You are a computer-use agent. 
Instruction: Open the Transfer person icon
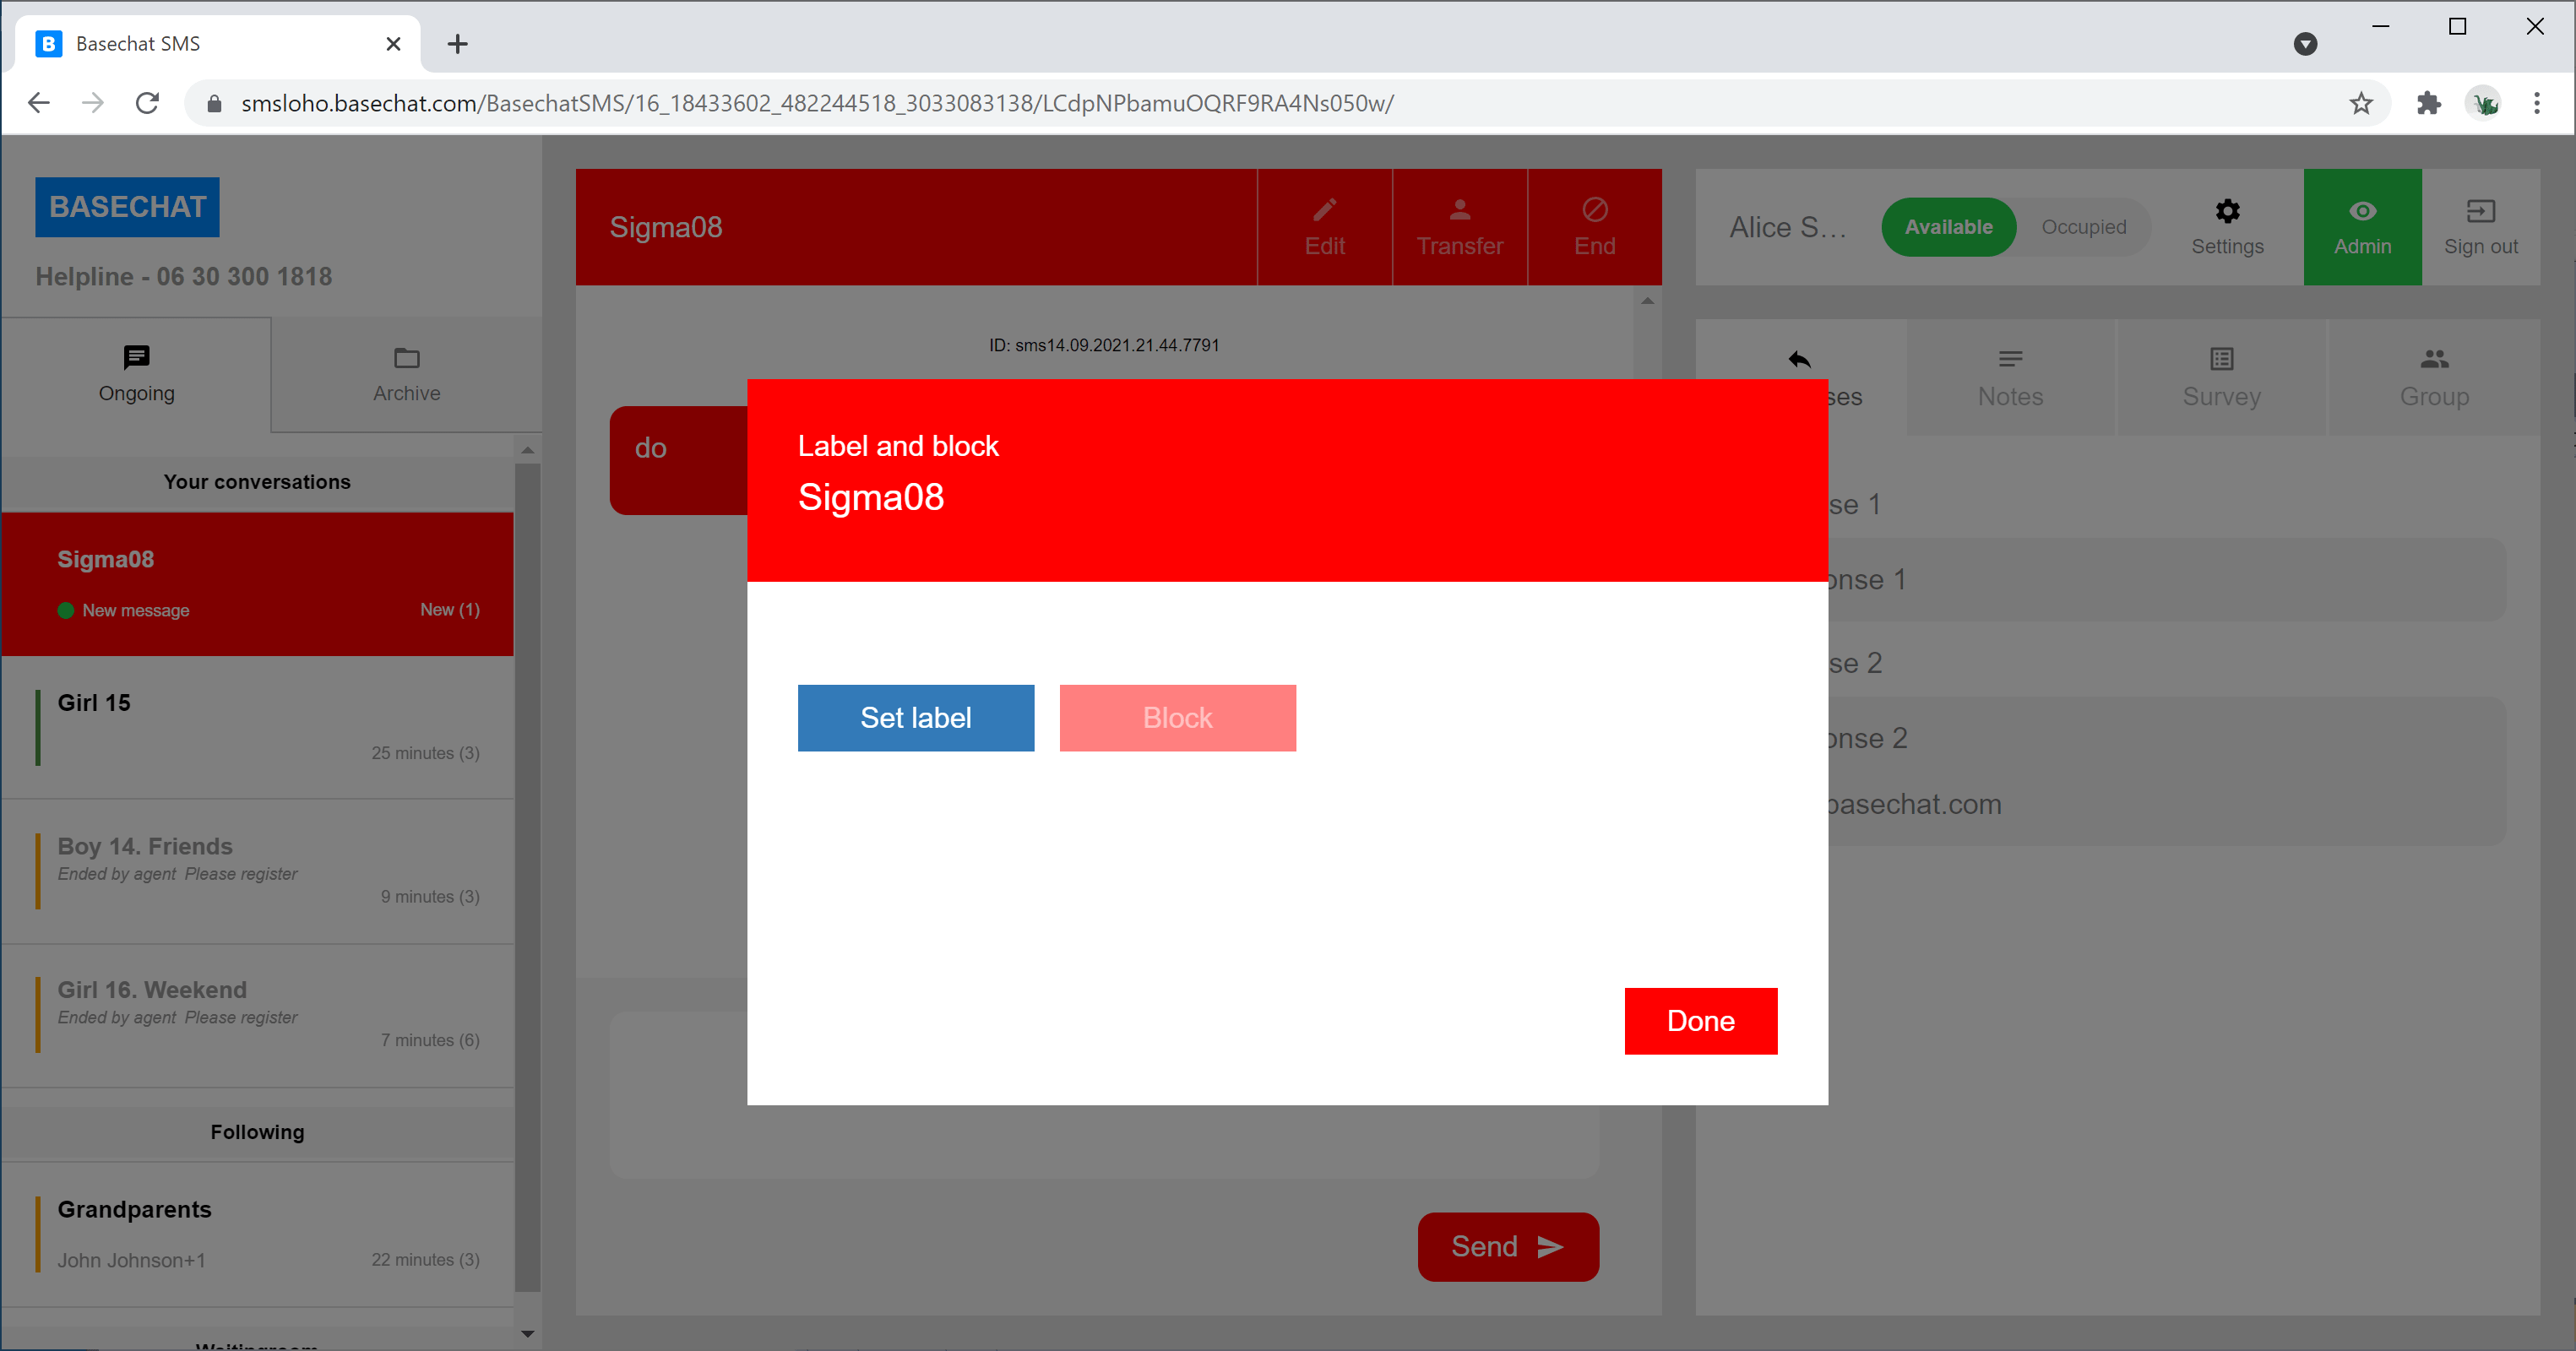[1459, 211]
